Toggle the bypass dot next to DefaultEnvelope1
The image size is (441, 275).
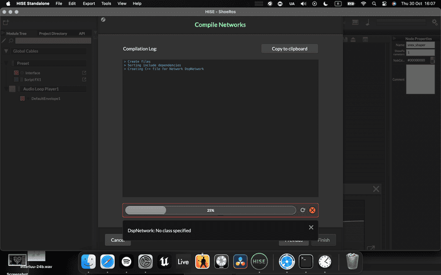click(28, 98)
